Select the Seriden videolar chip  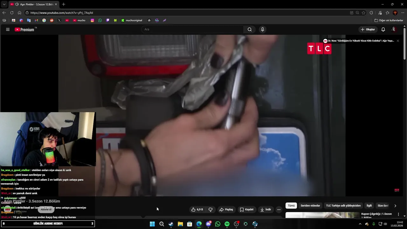tap(310, 205)
